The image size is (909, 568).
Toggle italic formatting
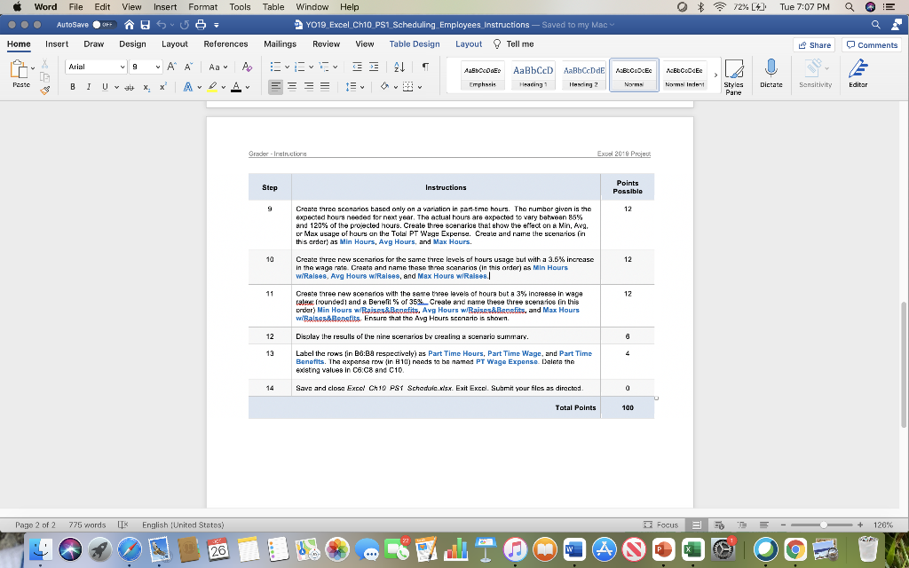click(x=89, y=86)
